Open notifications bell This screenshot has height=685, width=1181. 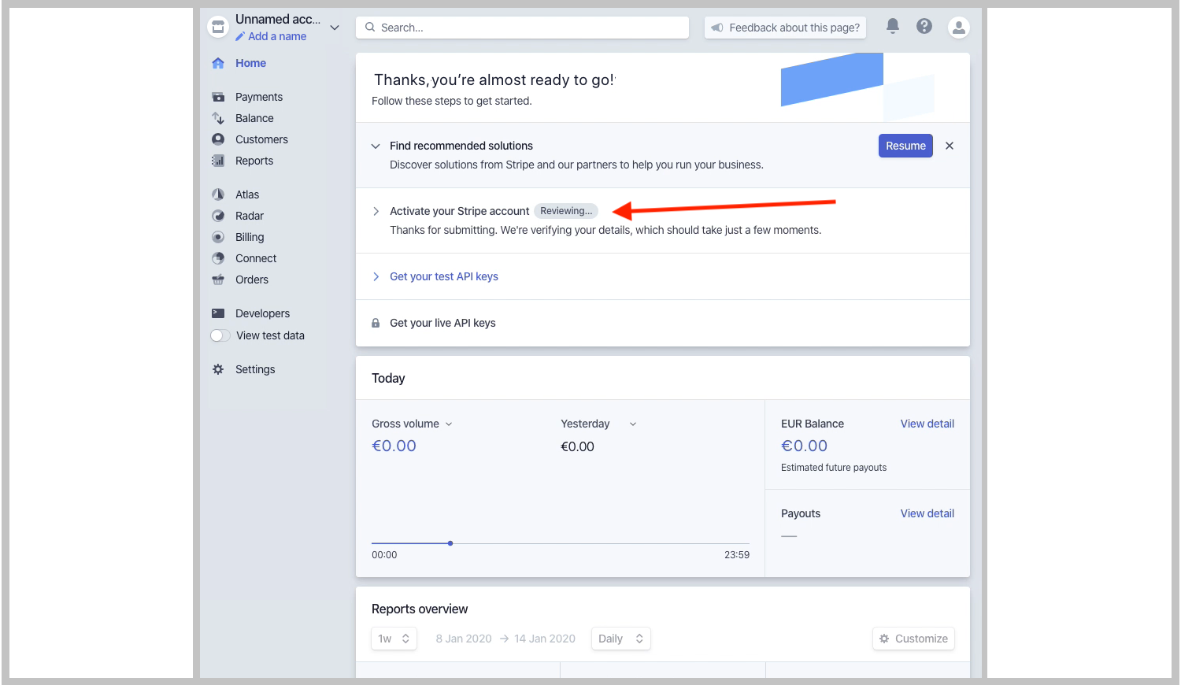[x=892, y=26]
